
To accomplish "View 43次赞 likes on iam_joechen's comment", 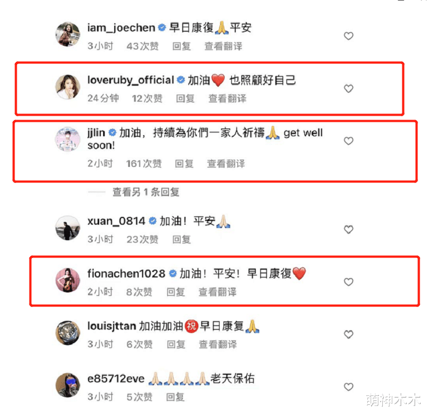I will coord(143,46).
